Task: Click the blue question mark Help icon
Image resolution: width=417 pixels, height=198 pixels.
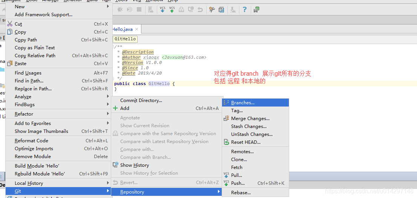Action: (x=245, y=10)
